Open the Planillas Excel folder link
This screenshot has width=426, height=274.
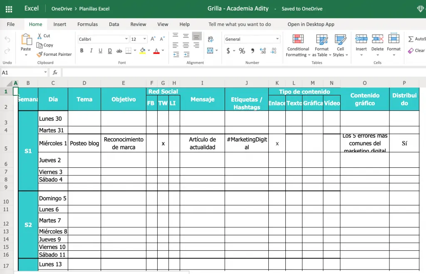(94, 9)
